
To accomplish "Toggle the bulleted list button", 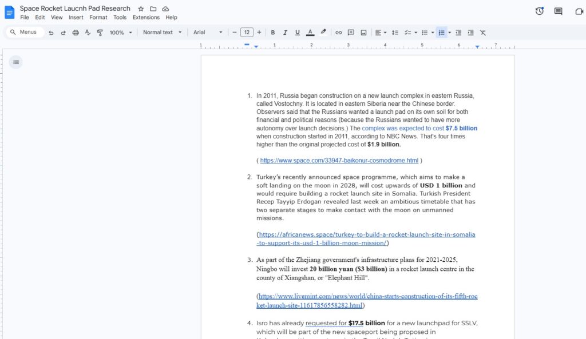I will [425, 33].
